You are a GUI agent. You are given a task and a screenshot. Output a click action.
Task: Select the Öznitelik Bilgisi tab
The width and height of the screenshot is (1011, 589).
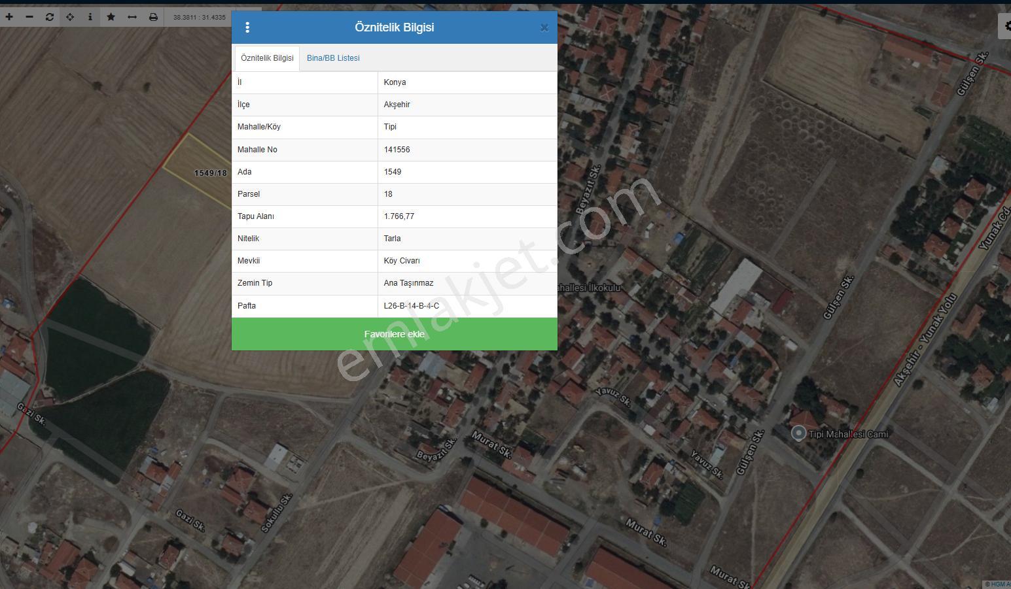click(267, 58)
